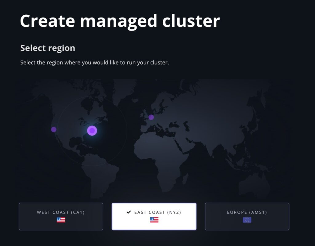Click the Create managed cluster heading

click(120, 21)
